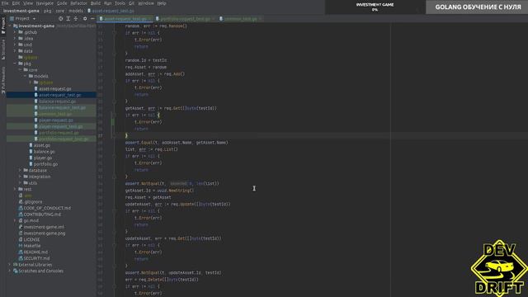Collapse the core folder
The width and height of the screenshot is (528, 297).
20,69
